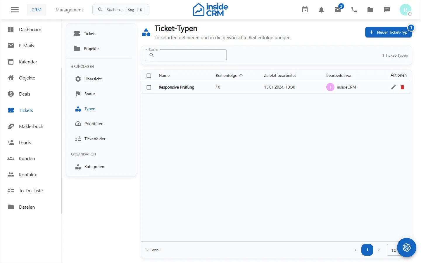The image size is (421, 263).
Task: Show notifications bell
Action: tap(321, 10)
